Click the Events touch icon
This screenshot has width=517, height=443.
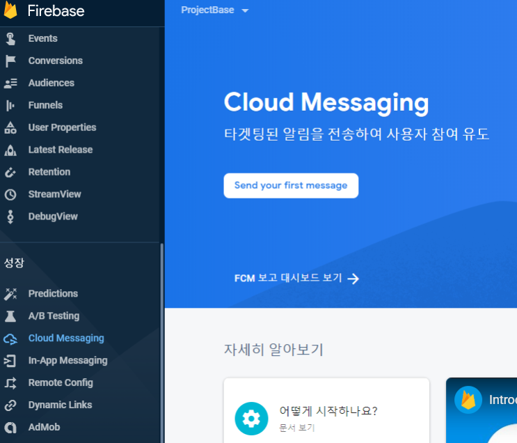[x=10, y=38]
